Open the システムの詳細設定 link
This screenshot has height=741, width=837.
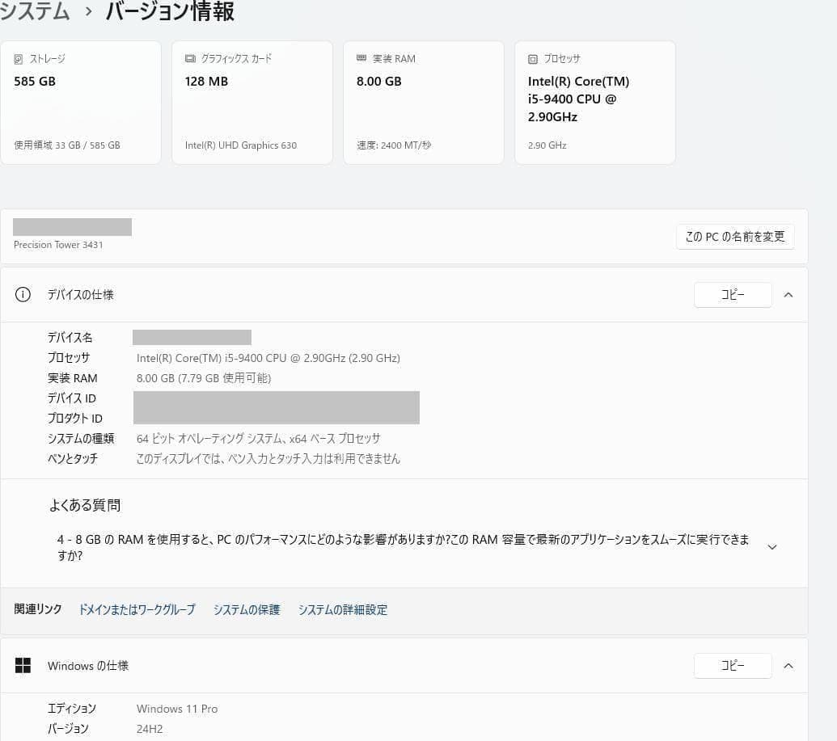click(342, 610)
